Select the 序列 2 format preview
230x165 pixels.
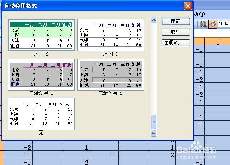pyautogui.click(x=41, y=35)
